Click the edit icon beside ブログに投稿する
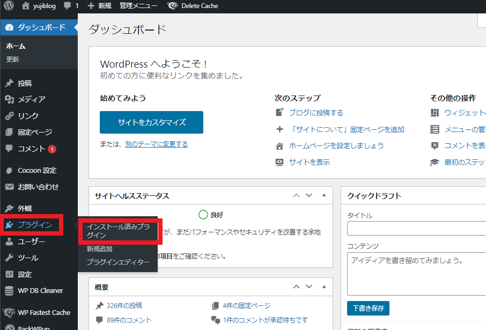This screenshot has height=330, width=486. (x=279, y=112)
